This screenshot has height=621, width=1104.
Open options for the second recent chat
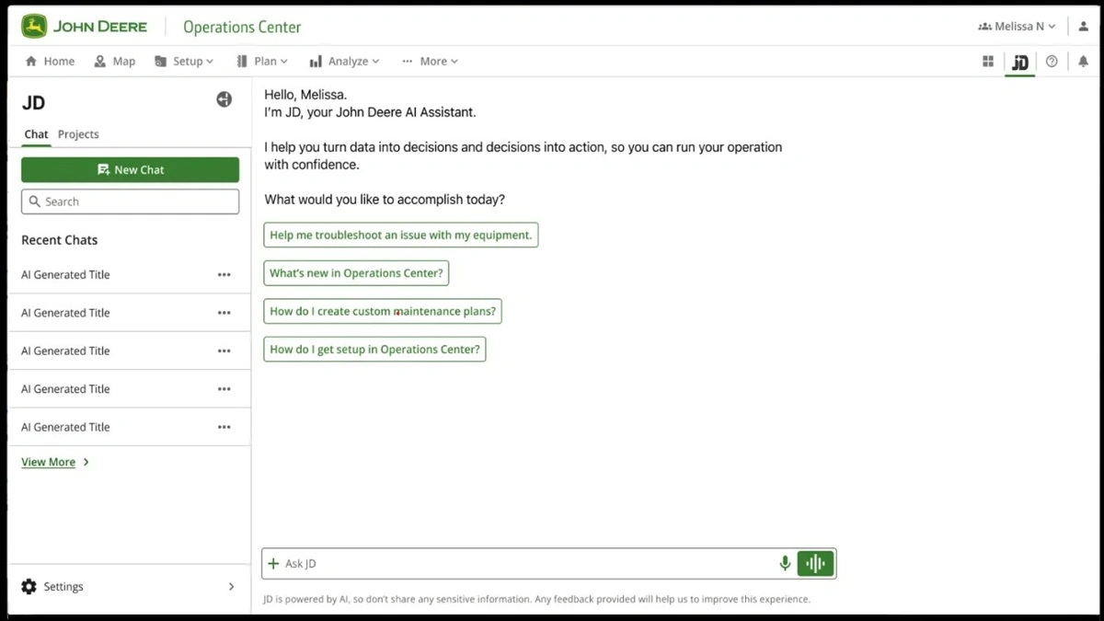tap(224, 313)
